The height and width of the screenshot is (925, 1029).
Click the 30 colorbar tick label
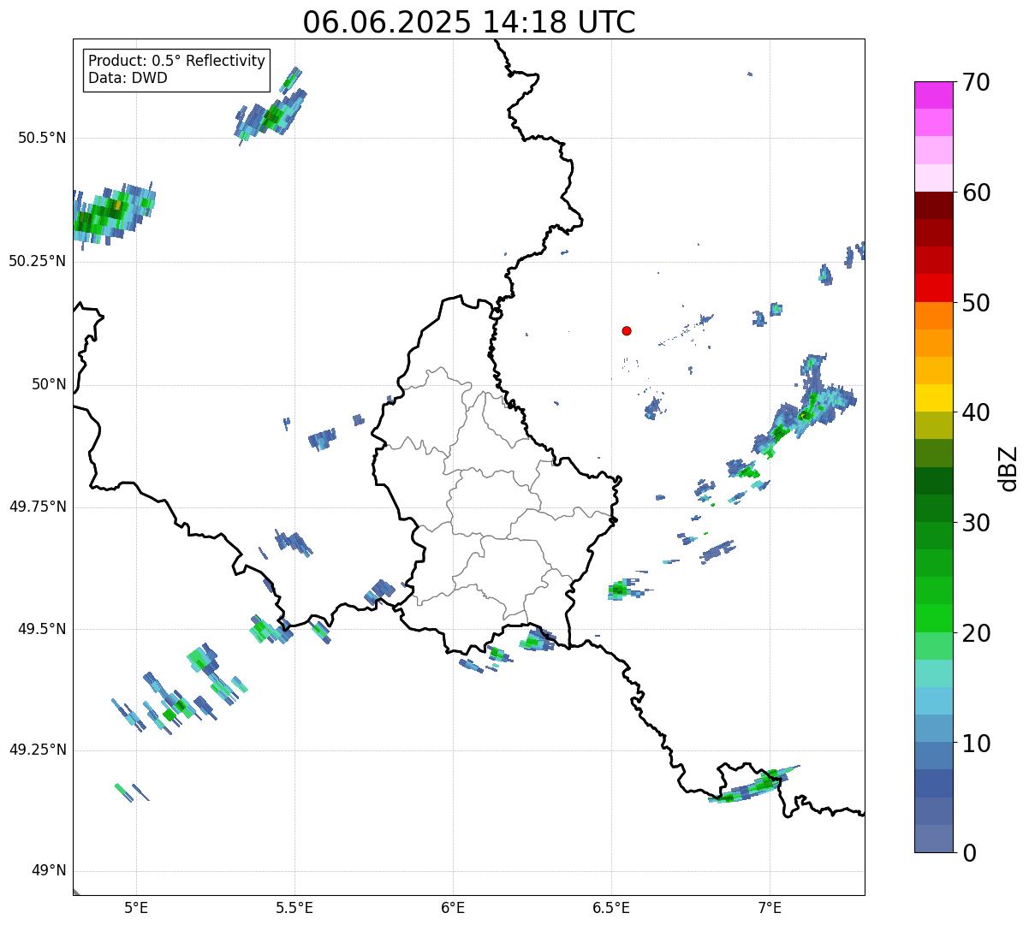pyautogui.click(x=976, y=523)
